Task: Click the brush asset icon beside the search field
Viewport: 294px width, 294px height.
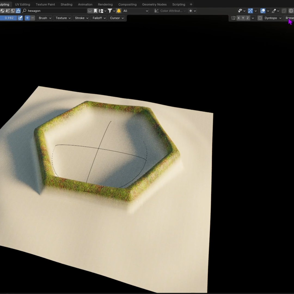Action: tap(18, 11)
